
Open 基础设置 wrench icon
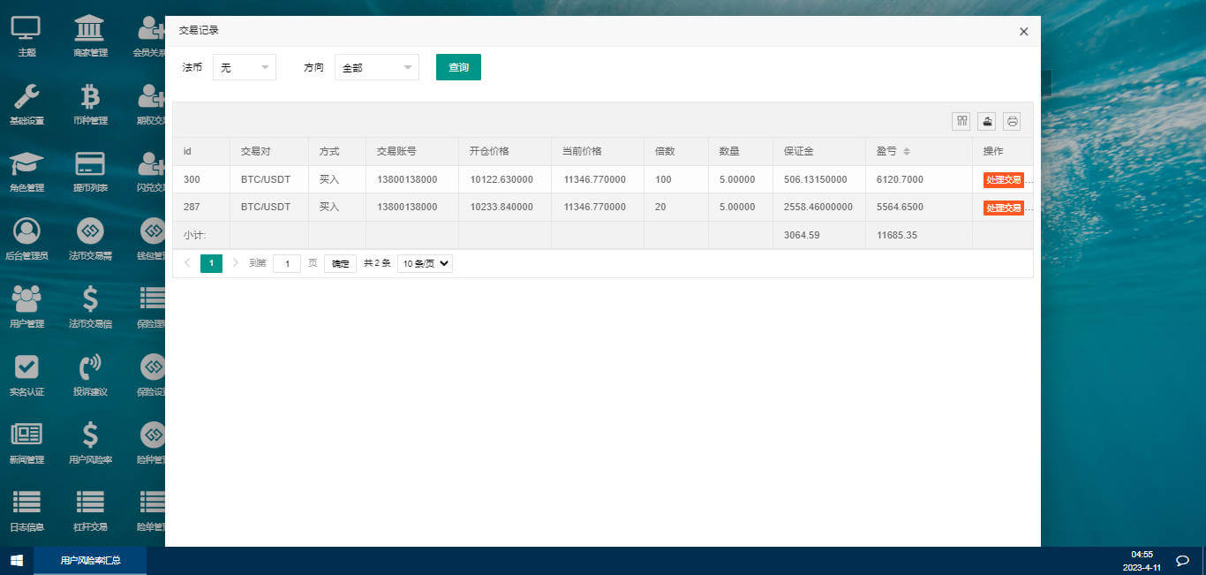pyautogui.click(x=26, y=104)
